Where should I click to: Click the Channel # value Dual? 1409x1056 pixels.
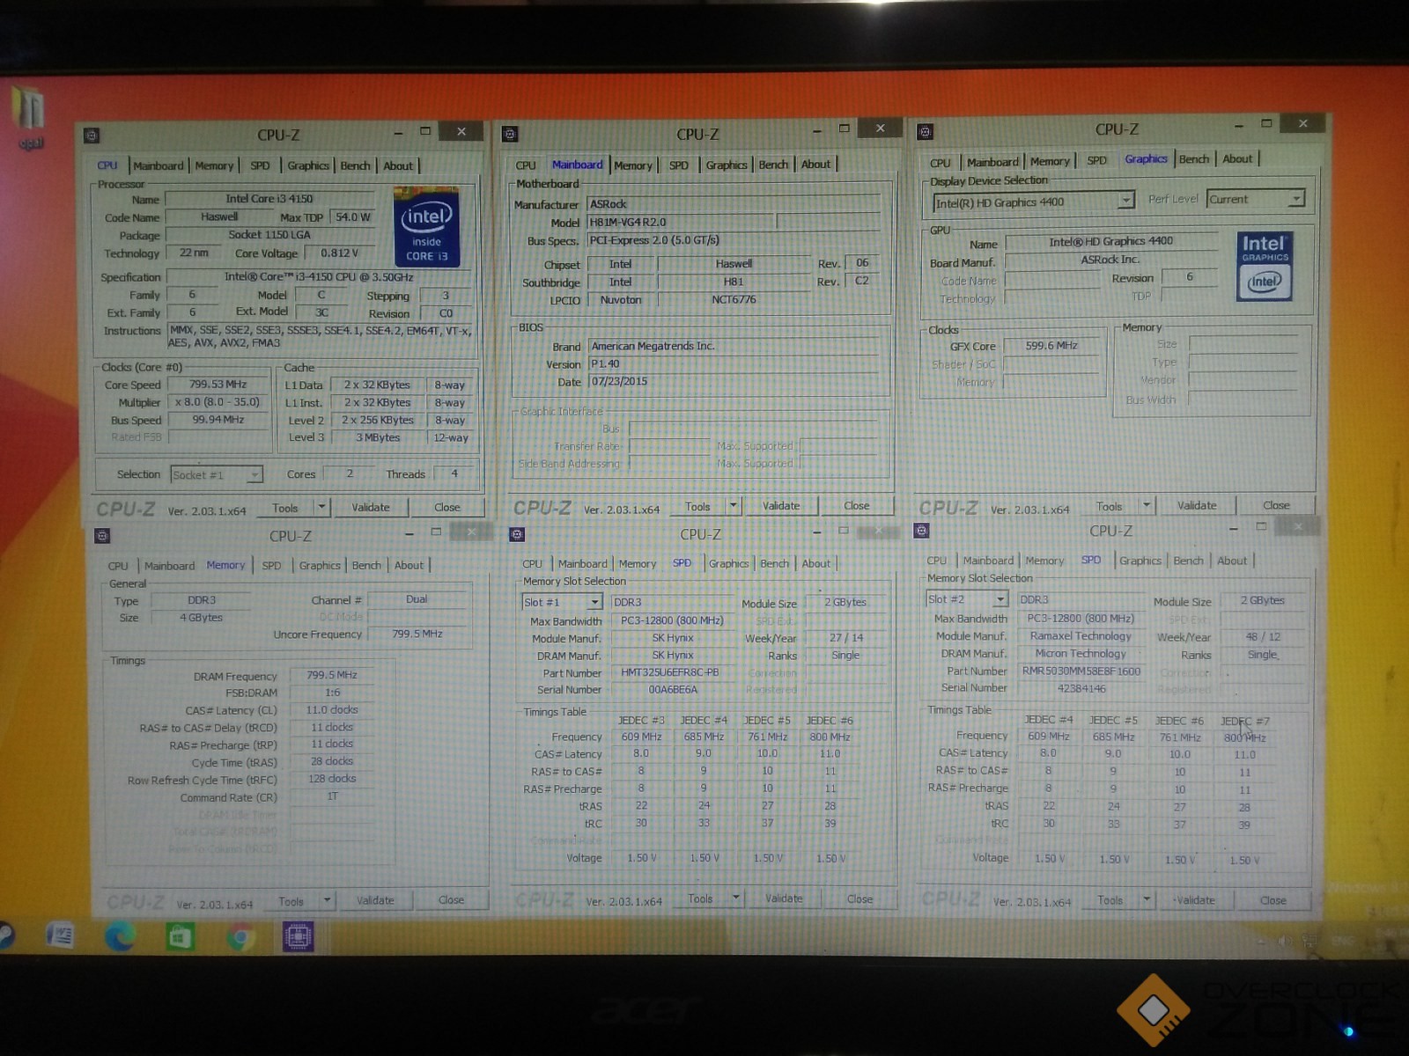[417, 599]
